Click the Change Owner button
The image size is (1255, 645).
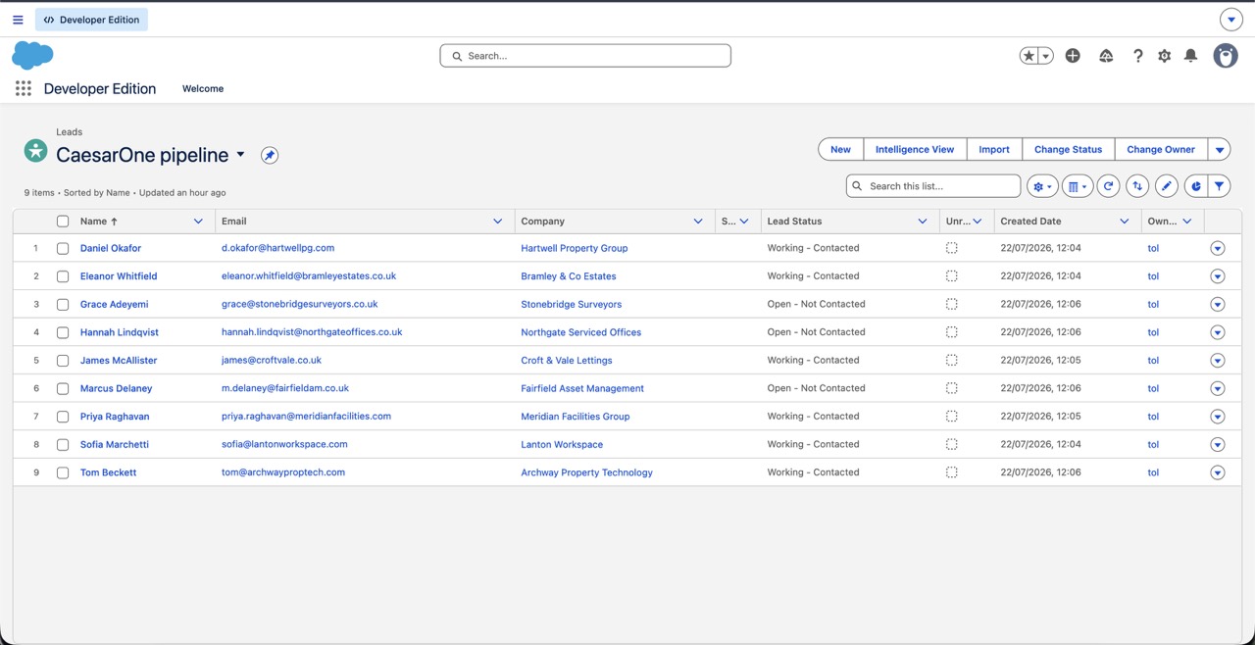1161,150
